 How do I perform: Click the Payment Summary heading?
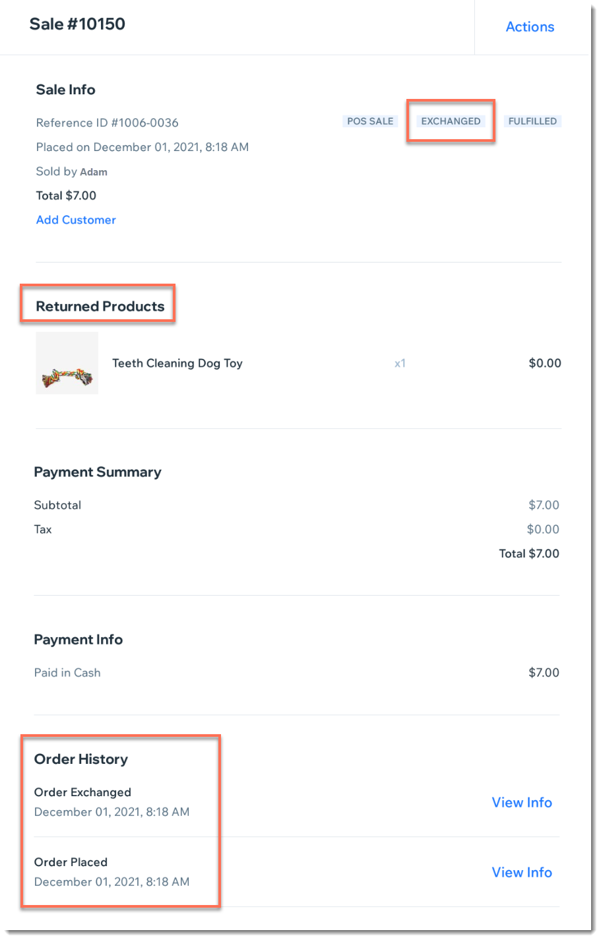[98, 472]
